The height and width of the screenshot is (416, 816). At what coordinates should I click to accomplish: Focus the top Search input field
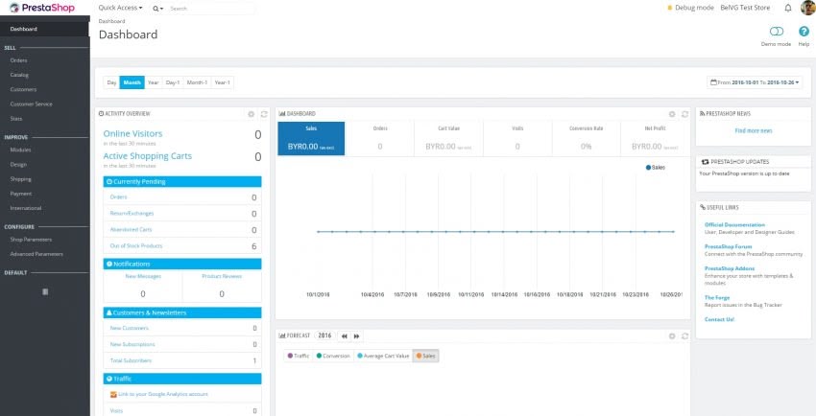click(211, 9)
